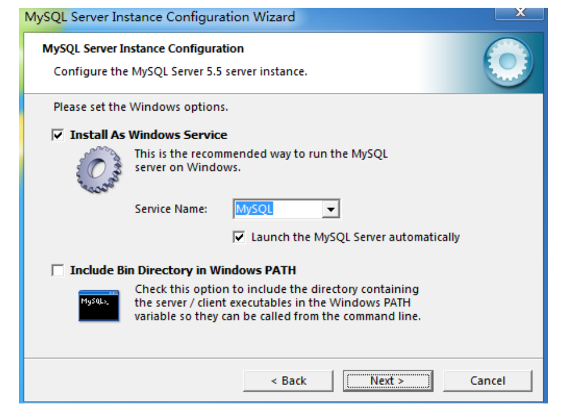Click the Service Name label
Image resolution: width=566 pixels, height=410 pixels.
coord(171,209)
